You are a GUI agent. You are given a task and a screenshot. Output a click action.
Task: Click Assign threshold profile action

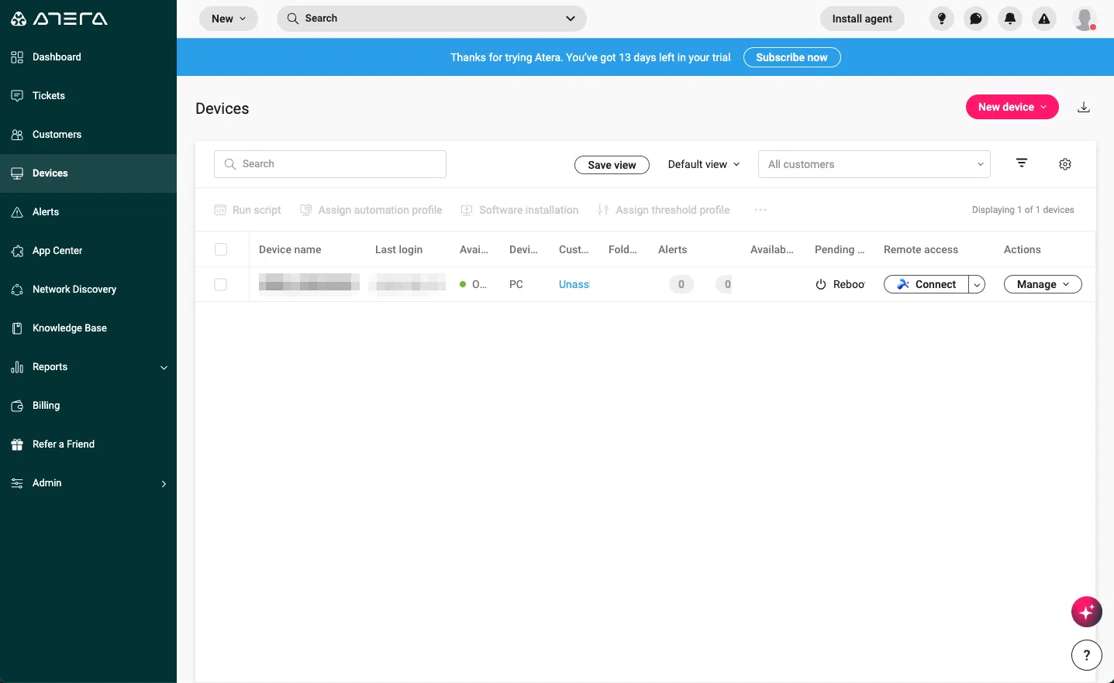pyautogui.click(x=664, y=210)
